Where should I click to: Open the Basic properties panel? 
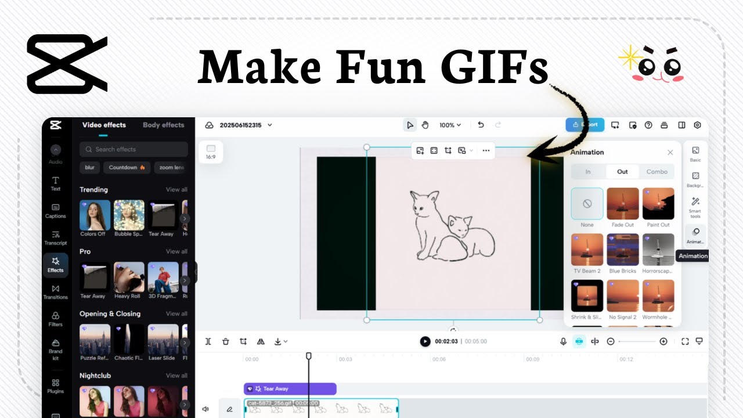pyautogui.click(x=695, y=154)
